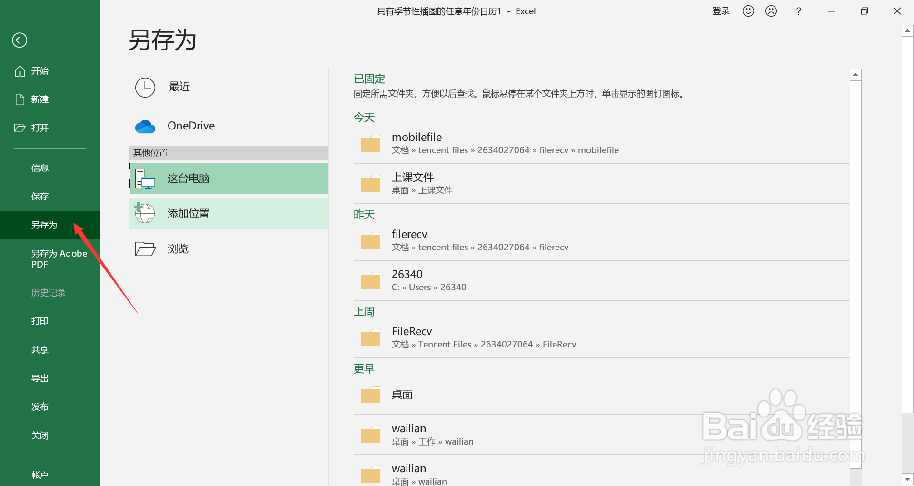The height and width of the screenshot is (486, 914).
Task: Click the outer scrollbar down arrow
Action: pyautogui.click(x=907, y=479)
